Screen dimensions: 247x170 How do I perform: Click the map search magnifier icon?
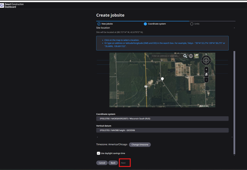point(185,56)
